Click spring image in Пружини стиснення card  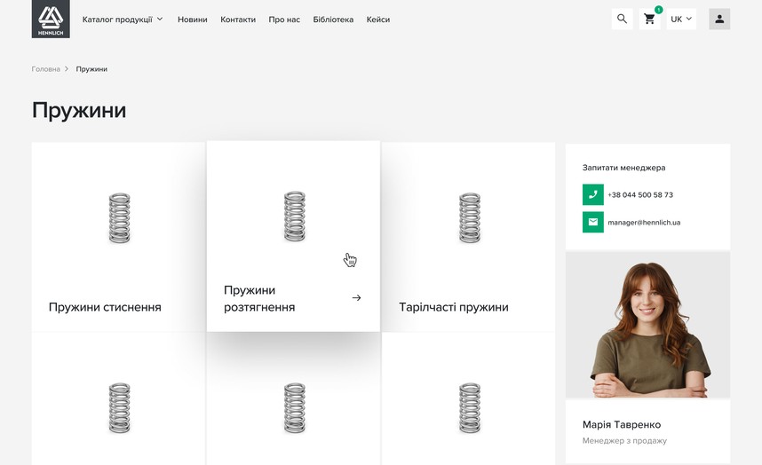[120, 218]
